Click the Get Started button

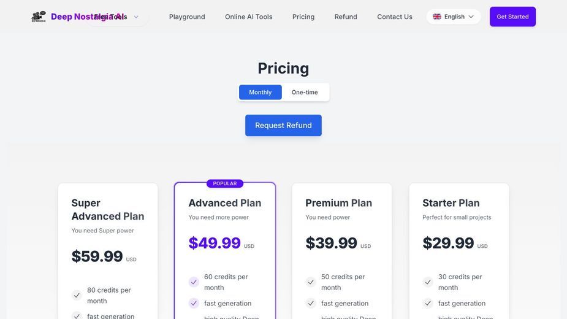(512, 17)
